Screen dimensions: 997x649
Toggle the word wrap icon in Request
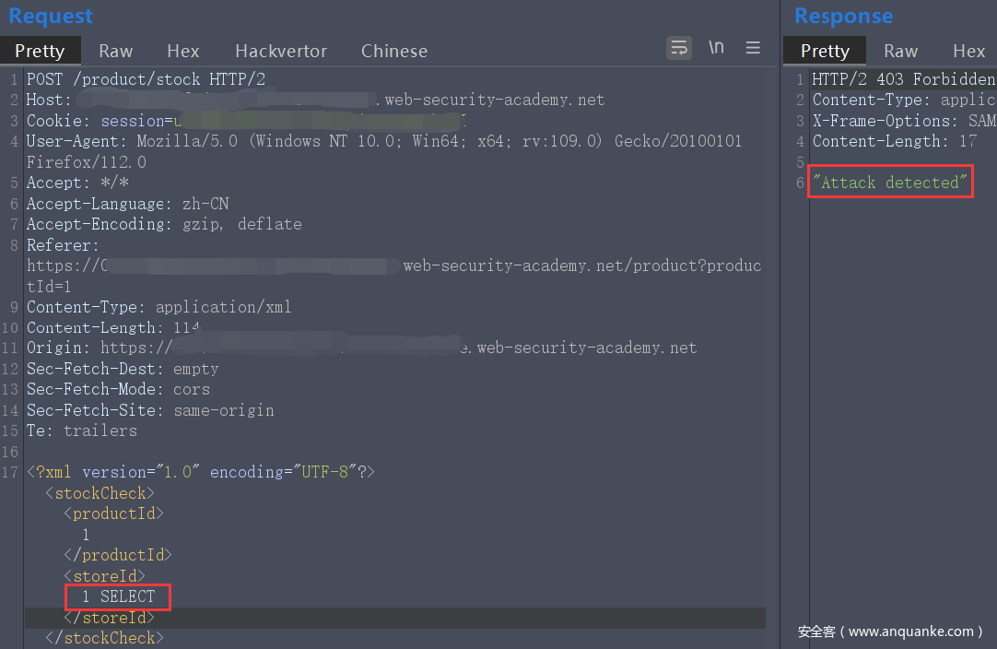click(679, 48)
